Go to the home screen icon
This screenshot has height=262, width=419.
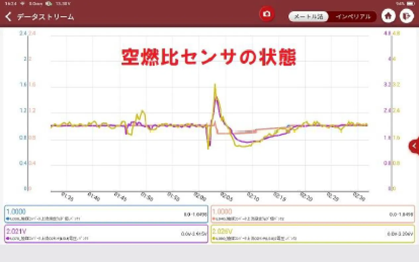click(388, 16)
